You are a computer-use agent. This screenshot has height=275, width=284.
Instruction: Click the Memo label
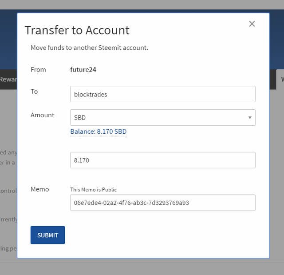tap(40, 189)
